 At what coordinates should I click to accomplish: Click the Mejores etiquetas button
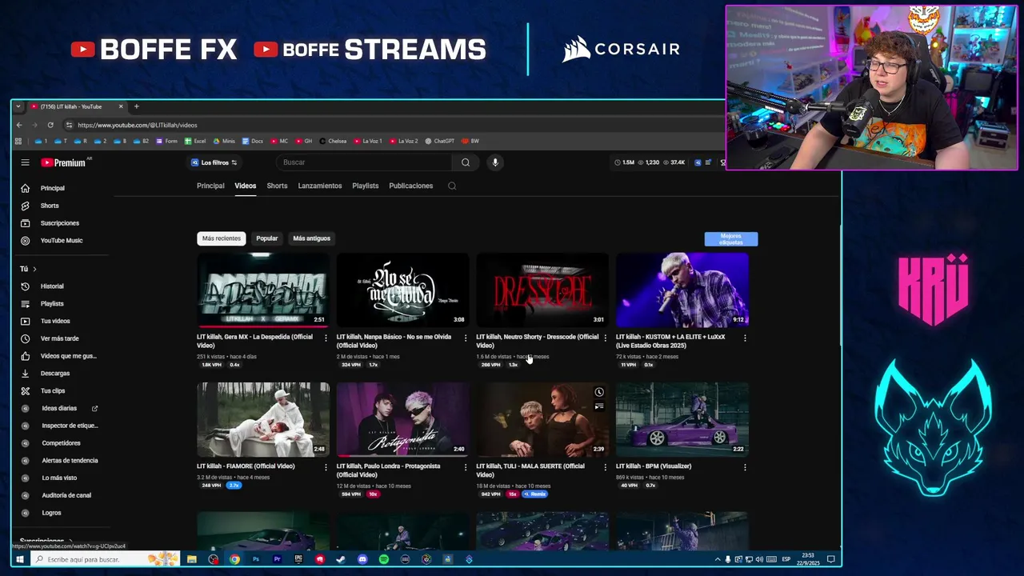(x=731, y=239)
